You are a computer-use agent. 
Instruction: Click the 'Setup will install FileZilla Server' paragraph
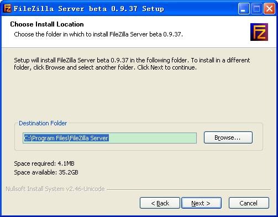132,64
